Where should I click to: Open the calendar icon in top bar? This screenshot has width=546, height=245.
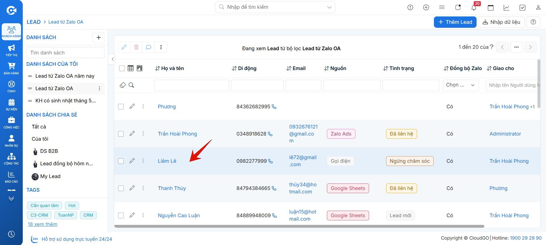coord(491,7)
